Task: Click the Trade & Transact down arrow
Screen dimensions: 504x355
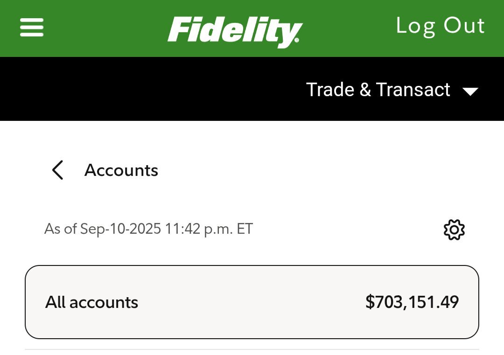Action: pyautogui.click(x=470, y=91)
